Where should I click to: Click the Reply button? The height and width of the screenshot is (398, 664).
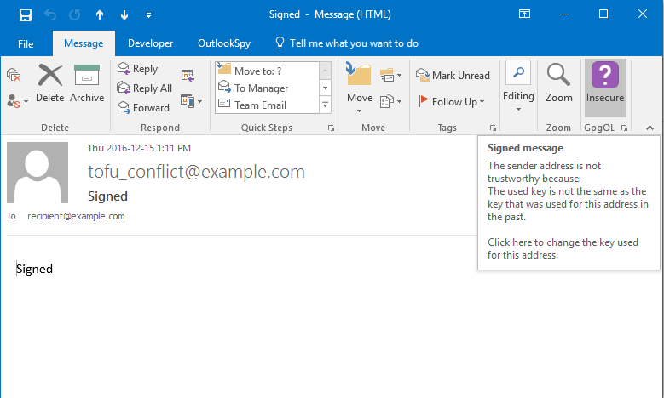138,69
